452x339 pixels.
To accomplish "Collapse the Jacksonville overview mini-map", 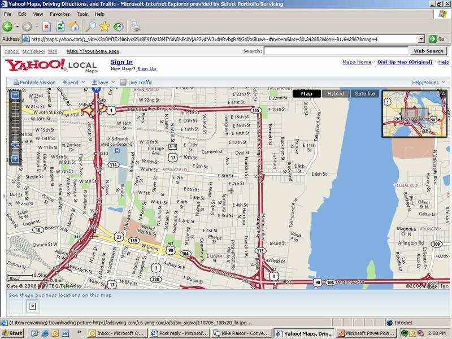I will [x=444, y=93].
